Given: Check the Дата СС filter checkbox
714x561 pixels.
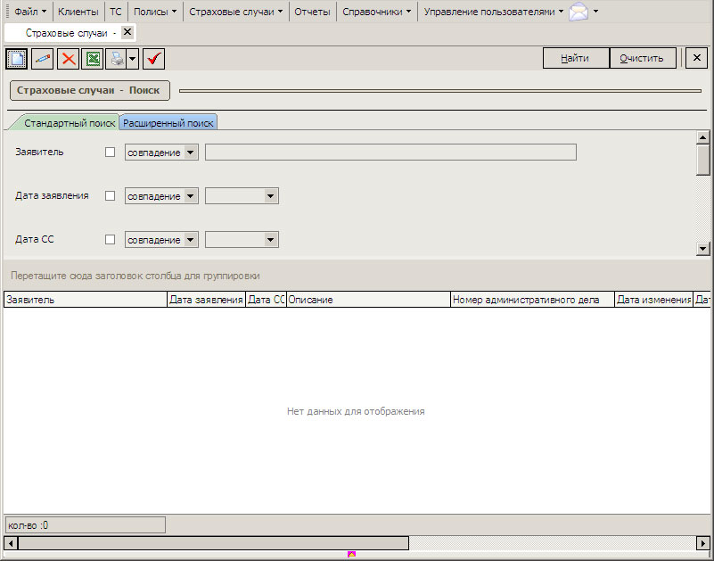Looking at the screenshot, I should tap(111, 240).
